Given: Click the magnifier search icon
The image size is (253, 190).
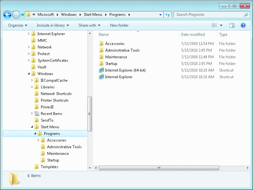Looking at the screenshot, I should click(246, 15).
